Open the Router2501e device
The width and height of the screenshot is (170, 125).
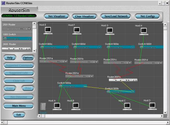pyautogui.click(x=79, y=76)
